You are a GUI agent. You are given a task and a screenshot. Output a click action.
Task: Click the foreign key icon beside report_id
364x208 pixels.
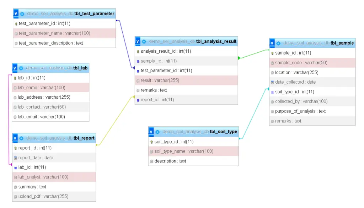click(x=138, y=100)
